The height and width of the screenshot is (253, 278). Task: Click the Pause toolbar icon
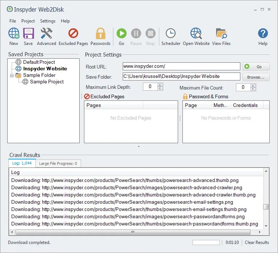(x=136, y=33)
